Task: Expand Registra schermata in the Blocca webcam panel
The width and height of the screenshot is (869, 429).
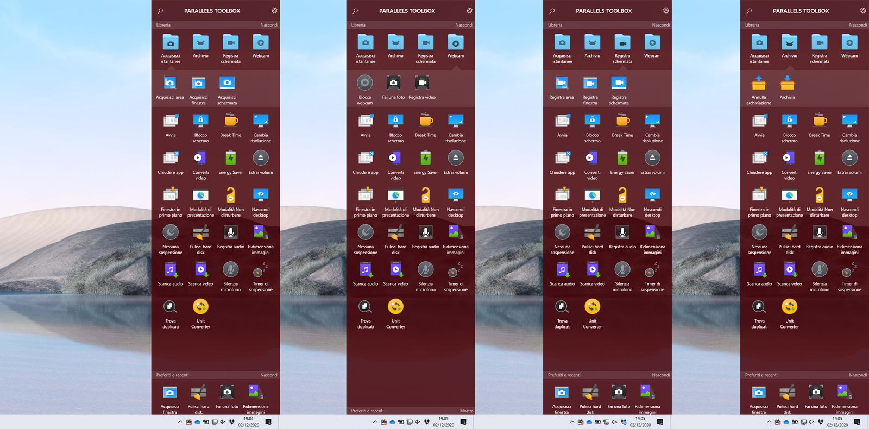Action: [426, 48]
